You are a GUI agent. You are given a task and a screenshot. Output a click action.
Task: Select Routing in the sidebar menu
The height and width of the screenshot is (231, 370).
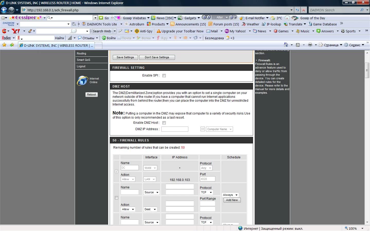(81, 53)
